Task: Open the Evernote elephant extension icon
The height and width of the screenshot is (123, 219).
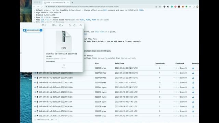Action: tap(186, 6)
